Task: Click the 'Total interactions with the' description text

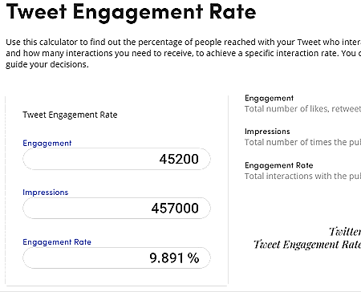Action: click(x=302, y=176)
